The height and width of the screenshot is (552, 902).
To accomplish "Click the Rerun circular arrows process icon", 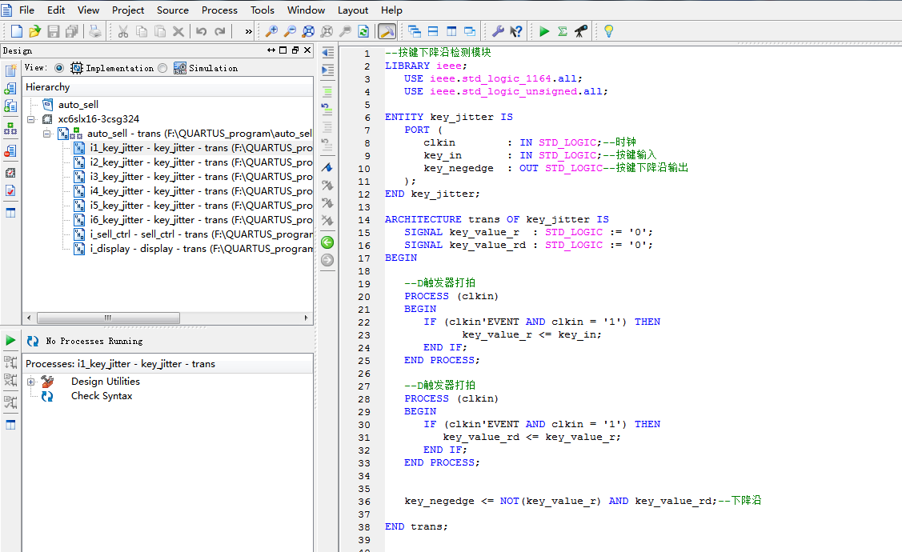I will [x=33, y=341].
